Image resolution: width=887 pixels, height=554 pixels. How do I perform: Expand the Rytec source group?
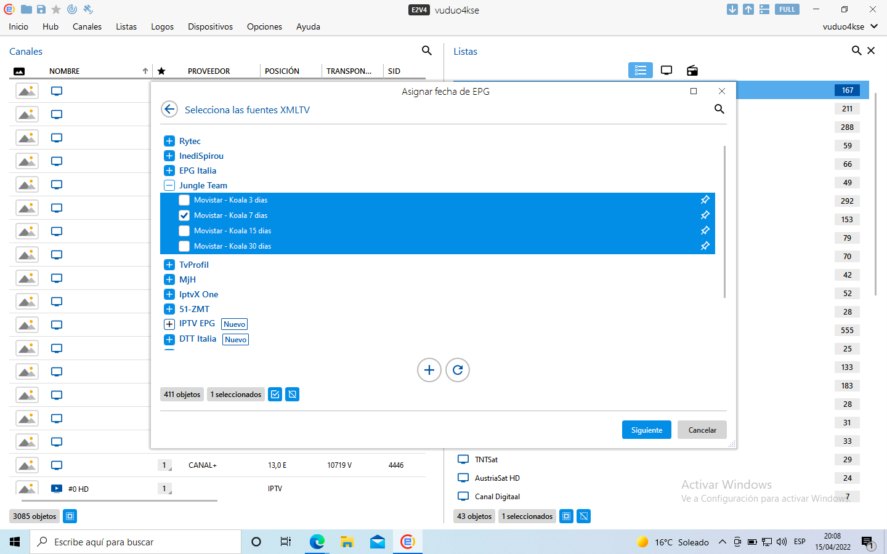[x=169, y=141]
